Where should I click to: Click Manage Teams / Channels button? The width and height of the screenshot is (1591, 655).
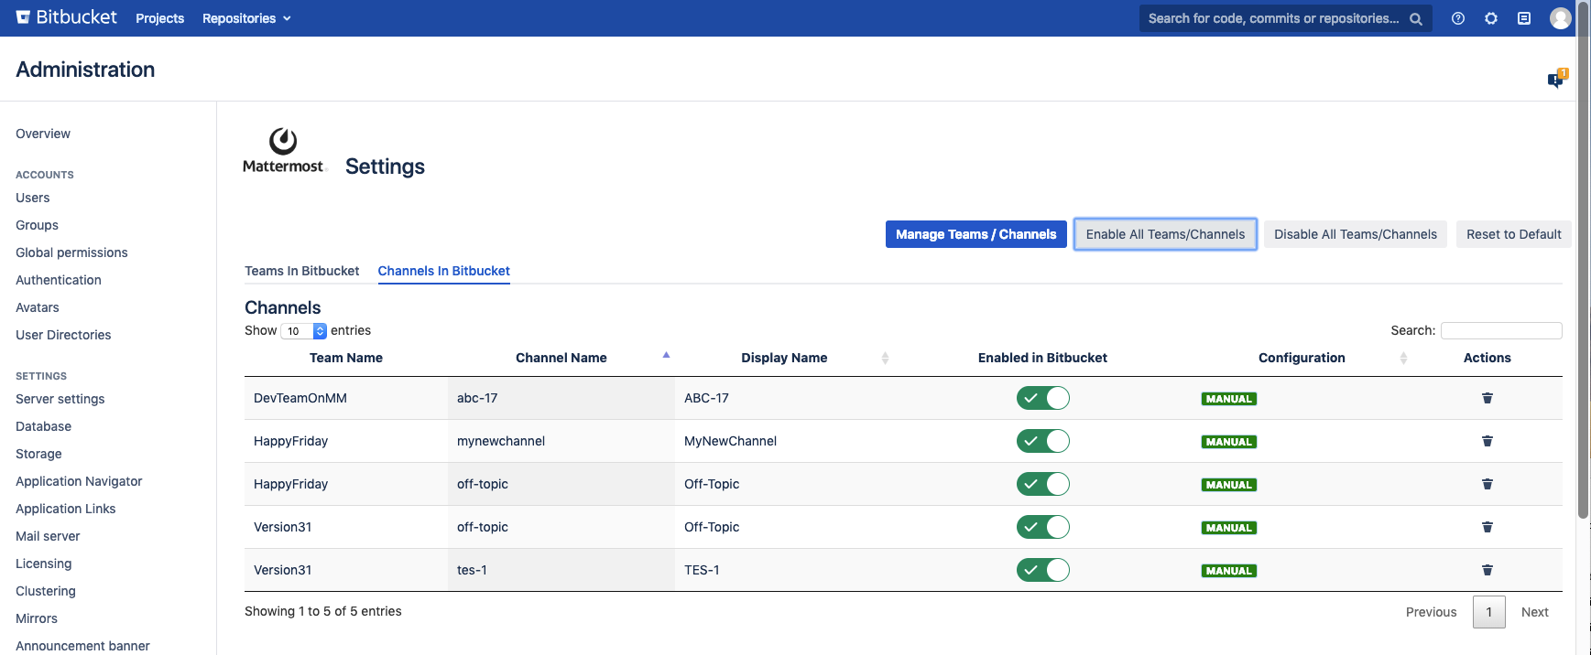pyautogui.click(x=975, y=234)
